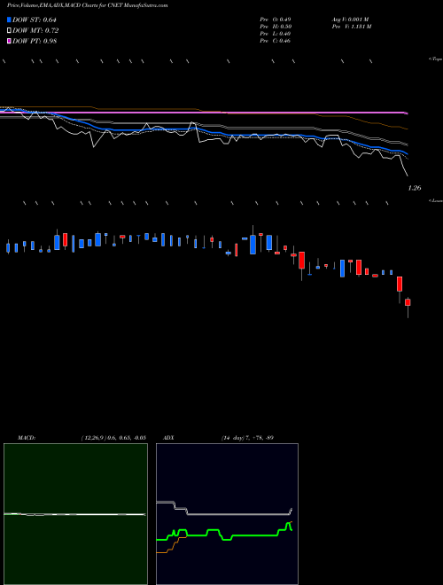Click the '<Tops' marker label
The width and height of the screenshot is (443, 585).
tap(435, 59)
